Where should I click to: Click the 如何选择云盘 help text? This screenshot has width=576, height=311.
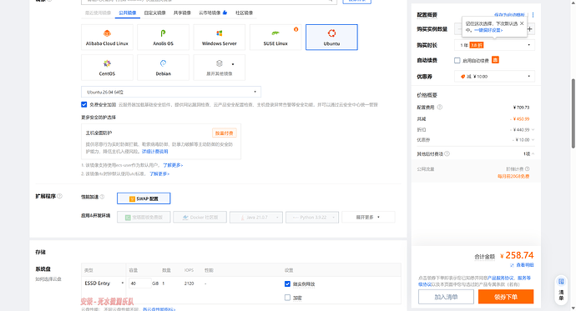tap(48, 279)
